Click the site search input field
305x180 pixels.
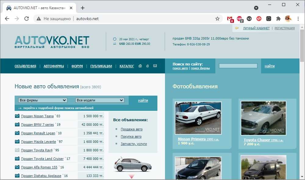[238, 66]
